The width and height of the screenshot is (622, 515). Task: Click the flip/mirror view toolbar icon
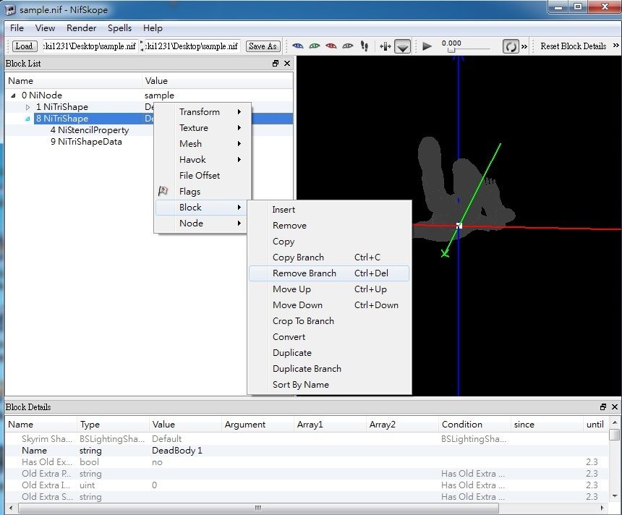tap(385, 46)
